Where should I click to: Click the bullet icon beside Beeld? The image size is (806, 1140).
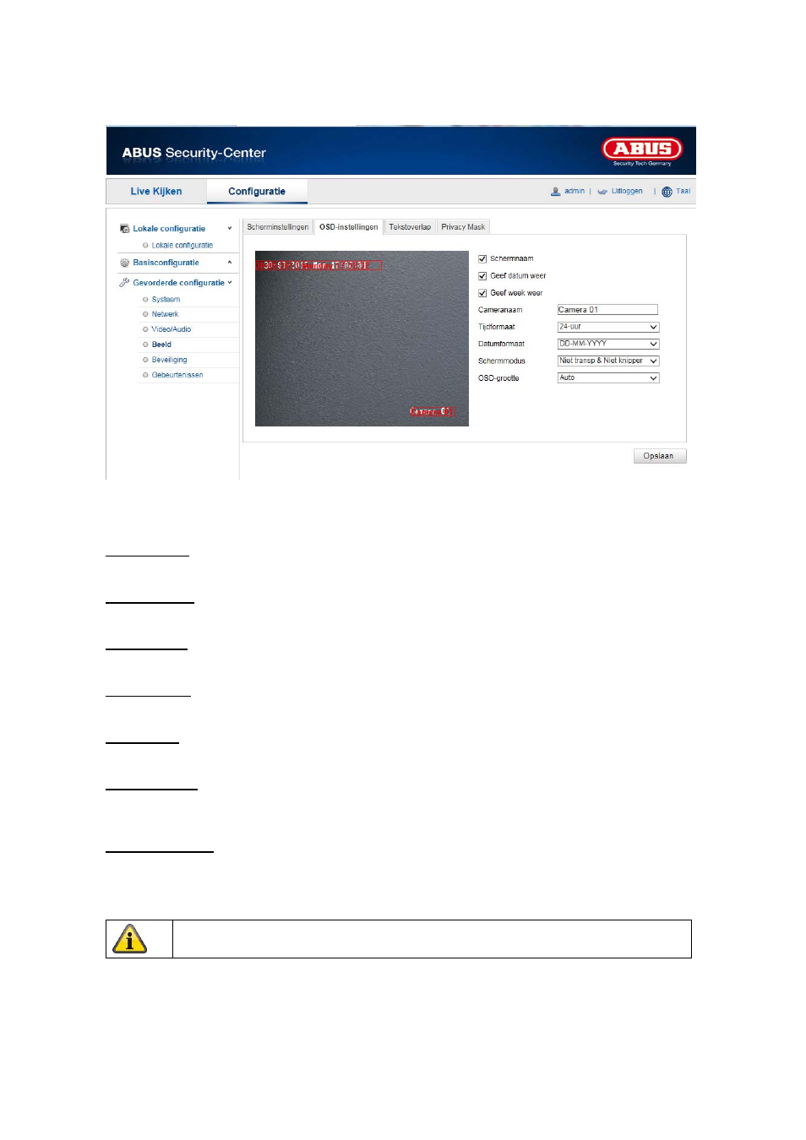[145, 345]
